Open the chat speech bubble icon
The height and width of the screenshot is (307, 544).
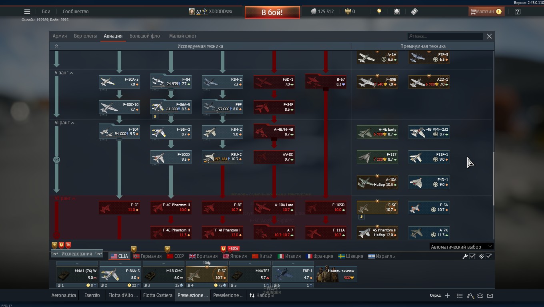tap(480, 296)
